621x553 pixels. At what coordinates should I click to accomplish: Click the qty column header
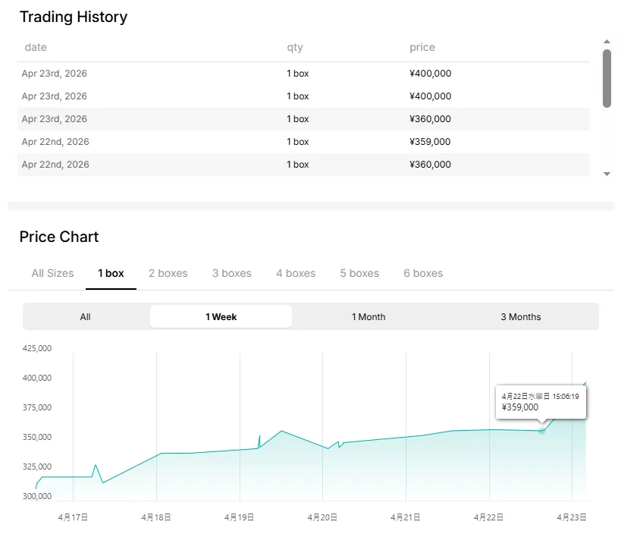[294, 47]
